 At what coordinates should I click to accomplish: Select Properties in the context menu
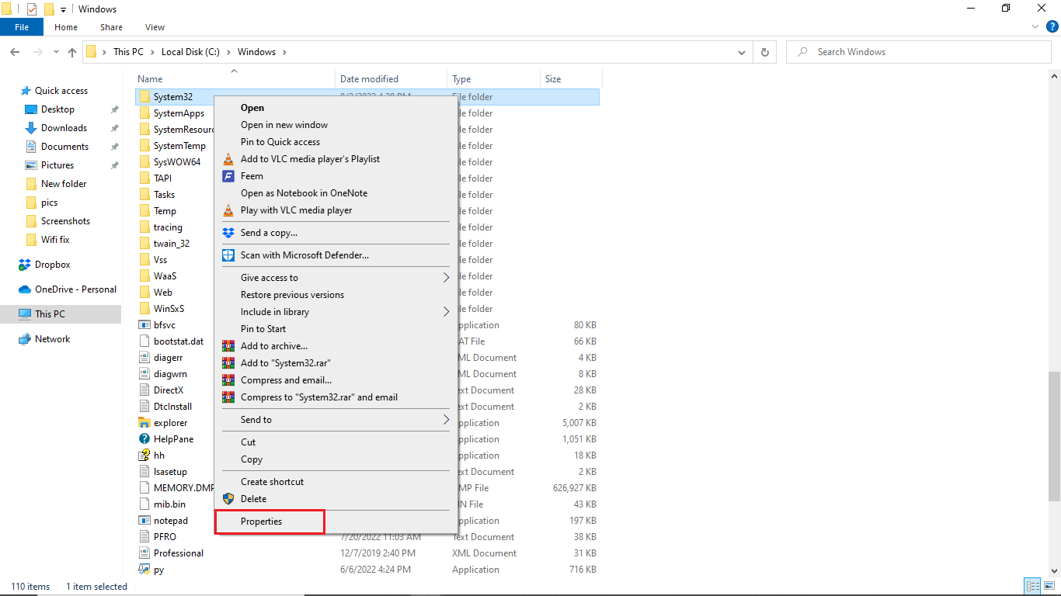tap(336, 521)
